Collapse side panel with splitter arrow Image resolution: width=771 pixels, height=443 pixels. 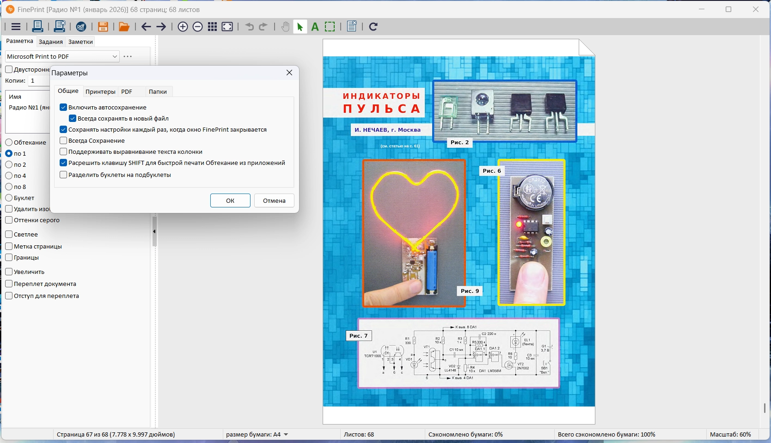click(154, 231)
